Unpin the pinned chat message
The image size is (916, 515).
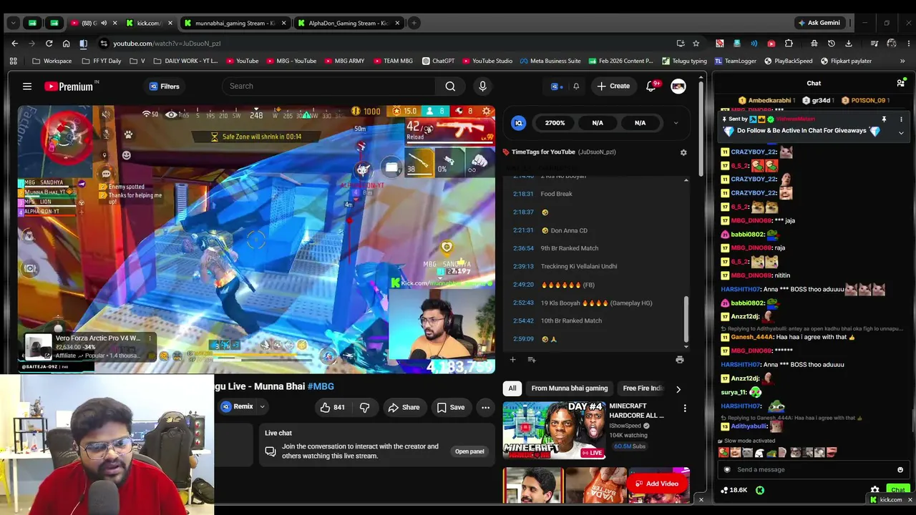click(884, 119)
